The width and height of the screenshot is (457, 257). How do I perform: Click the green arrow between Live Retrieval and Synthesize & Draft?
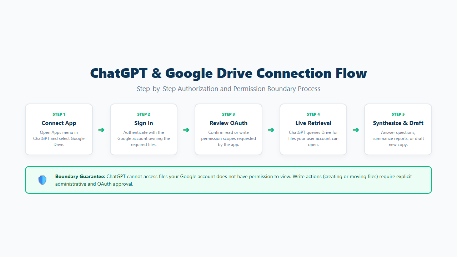(x=356, y=130)
